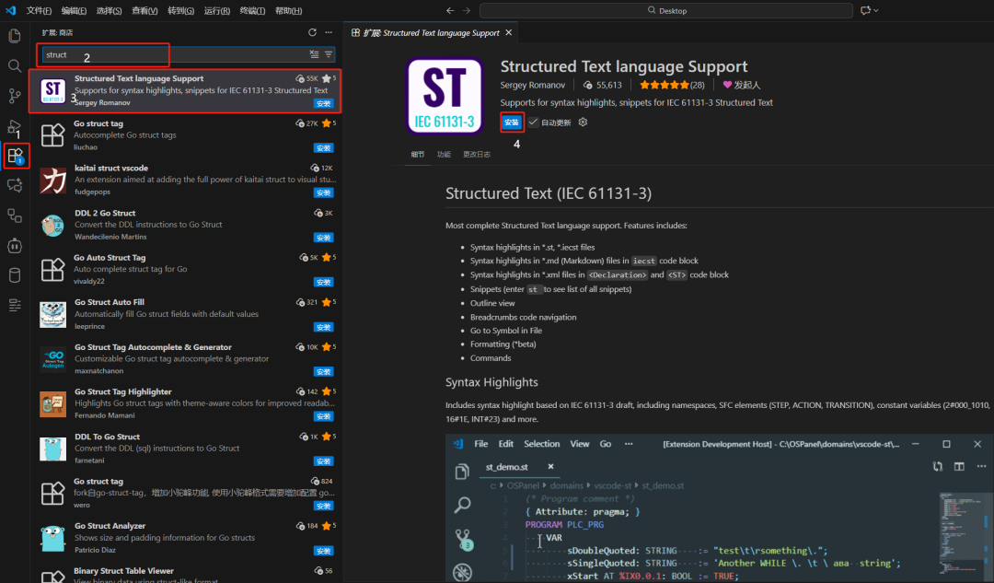Screen dimensions: 994x583
Task: Select the Go Struct Analyzer list entry
Action: (186, 538)
